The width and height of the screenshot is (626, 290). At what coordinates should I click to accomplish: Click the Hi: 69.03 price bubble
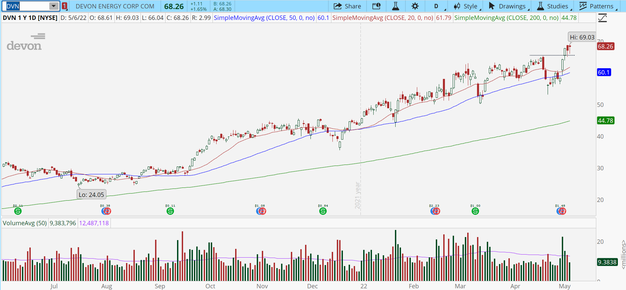click(582, 37)
